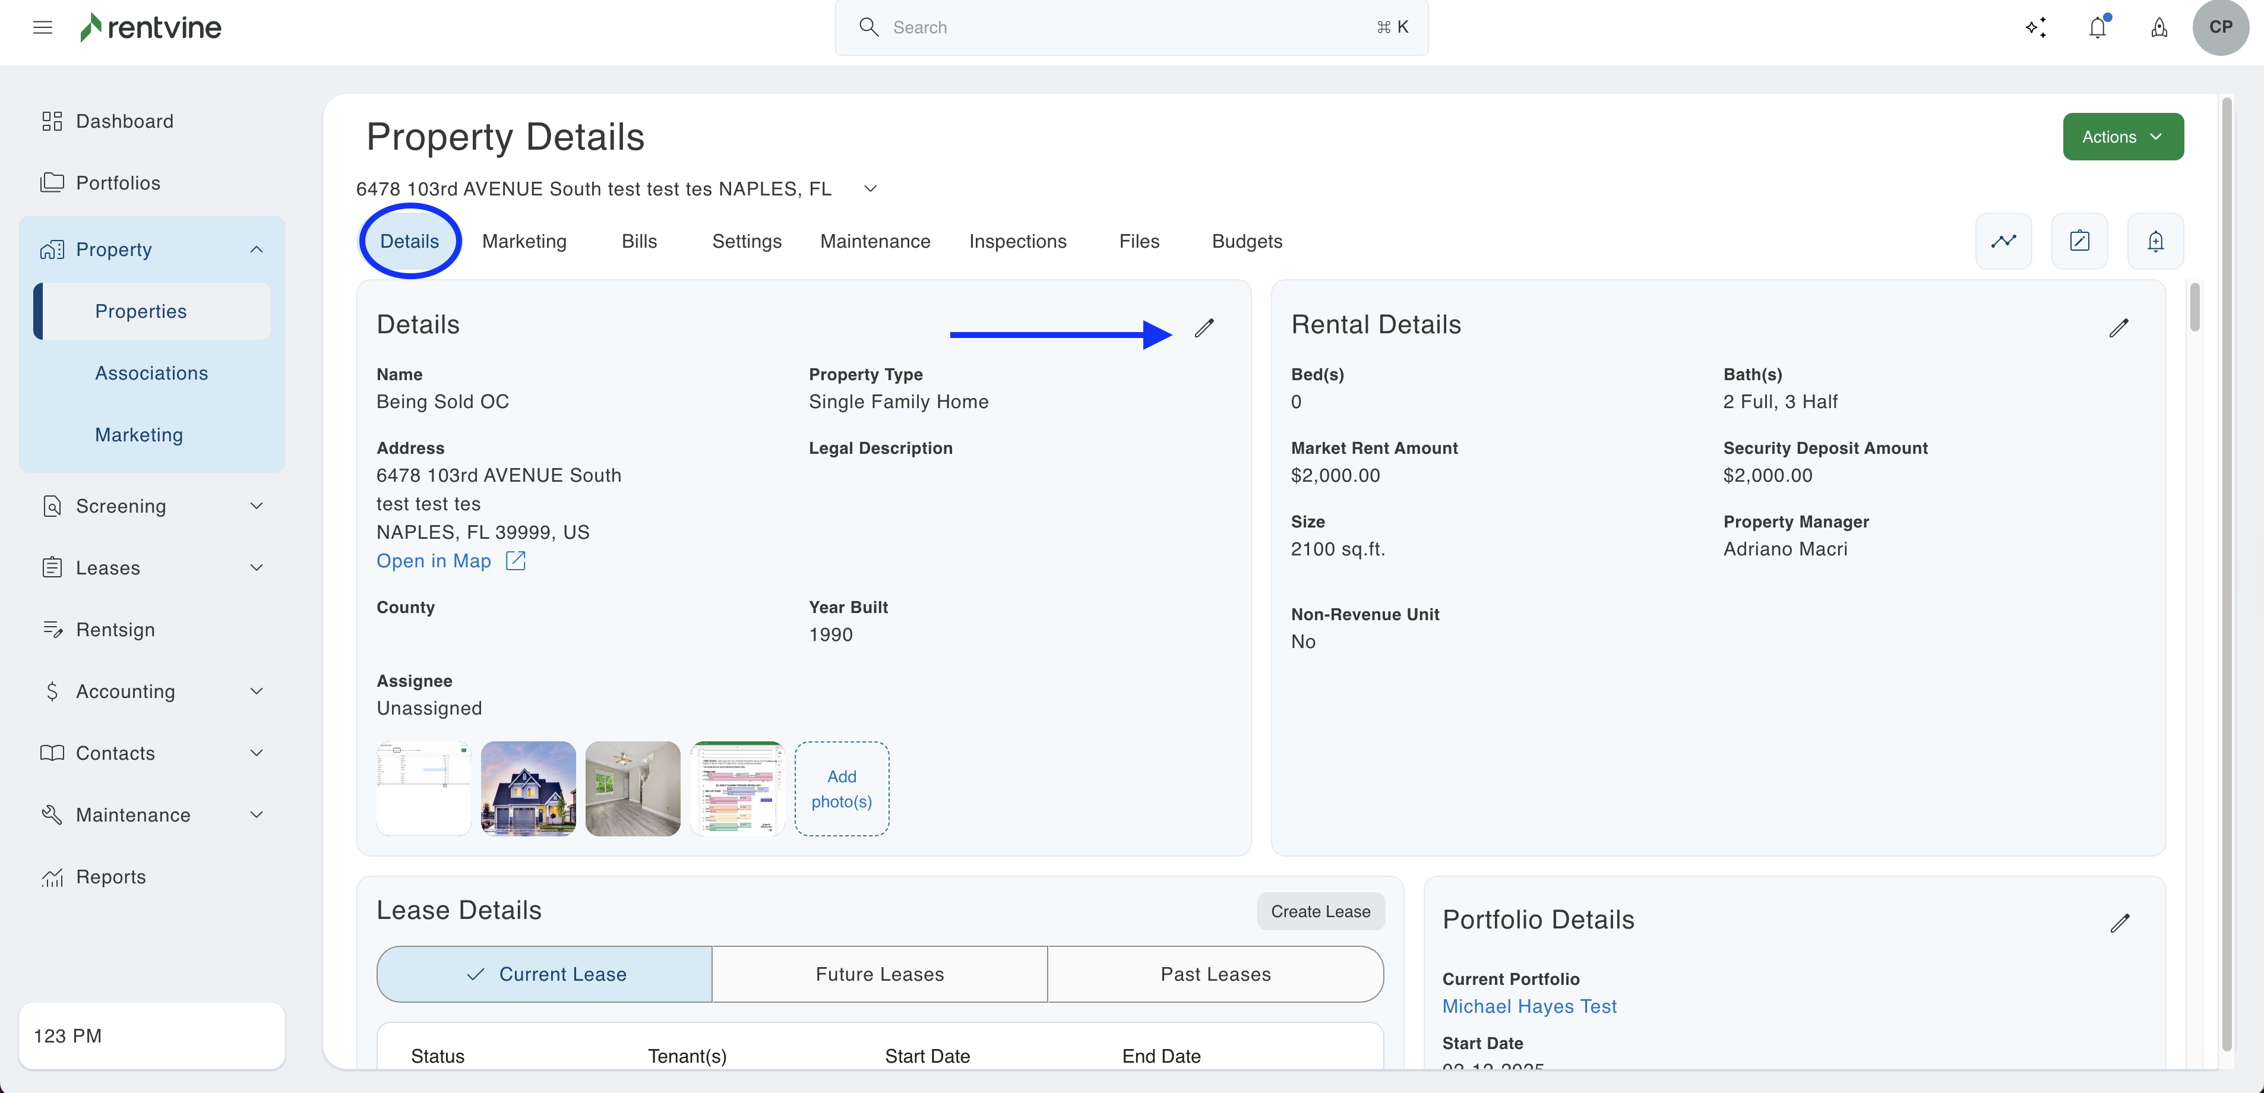This screenshot has height=1093, width=2264.
Task: Switch to Future Leases
Action: point(879,974)
